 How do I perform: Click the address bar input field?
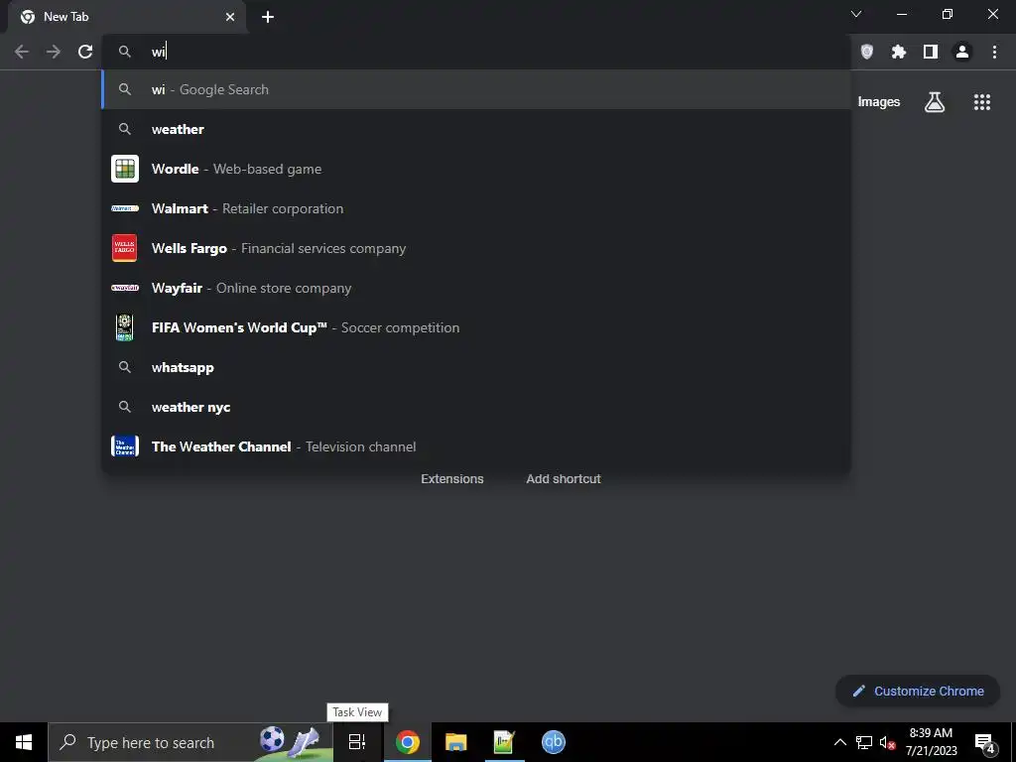(476, 52)
